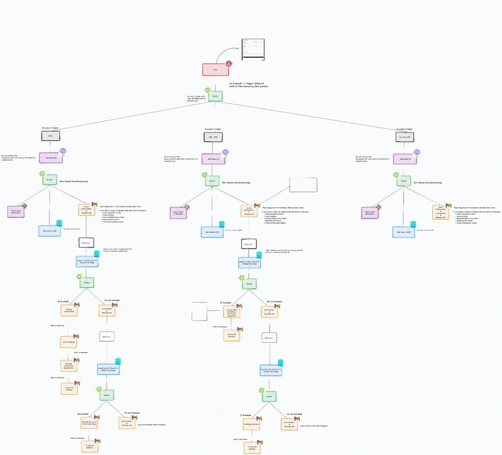Select the topmost green Router node below Form
Viewport: 502px width, 455px height.
(x=215, y=96)
